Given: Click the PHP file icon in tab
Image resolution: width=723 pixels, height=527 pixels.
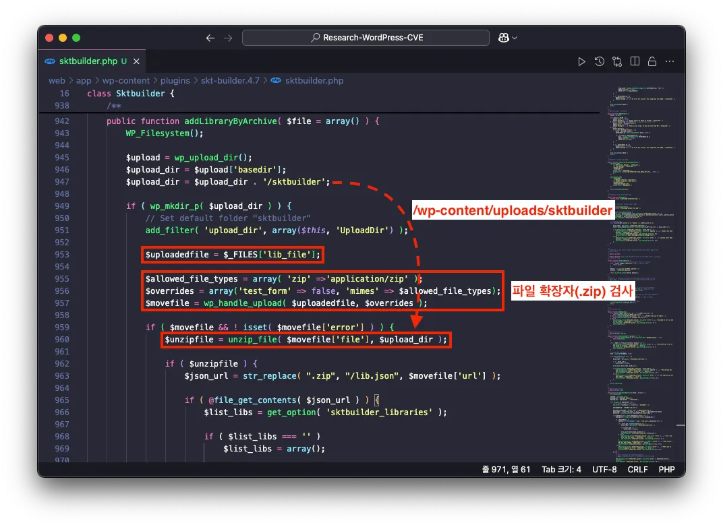Looking at the screenshot, I should coord(50,61).
